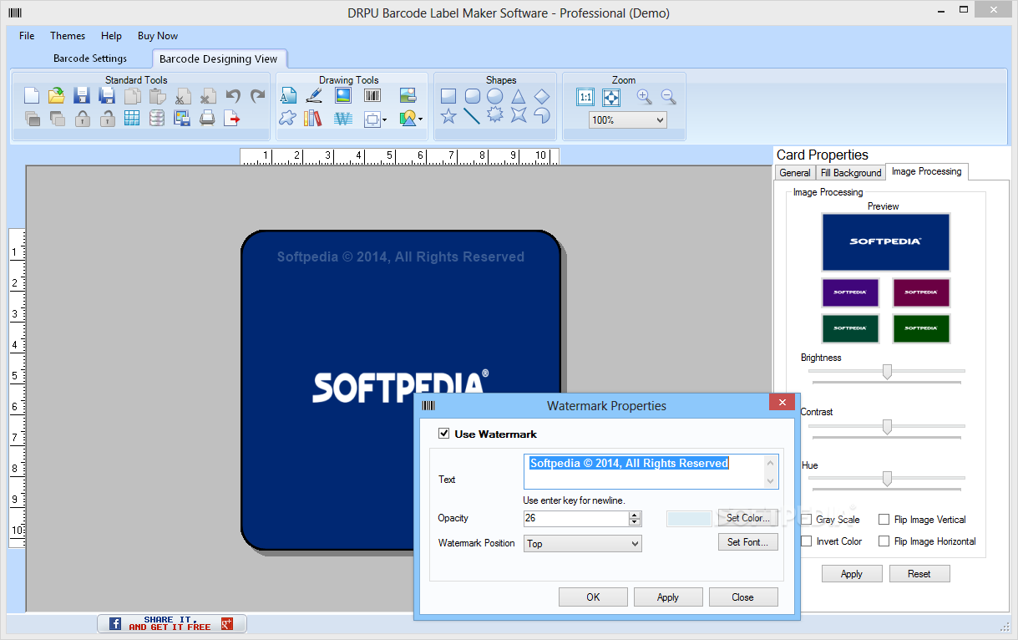Open the database cylinder icon tool

pos(157,118)
